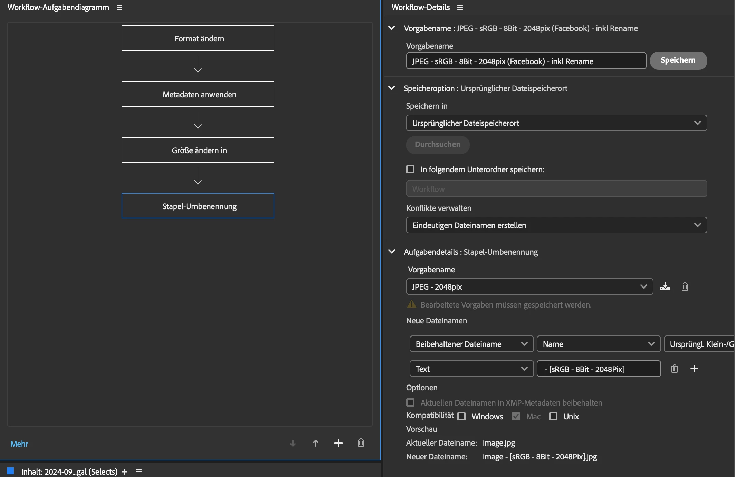Click the Speichern button

(678, 60)
